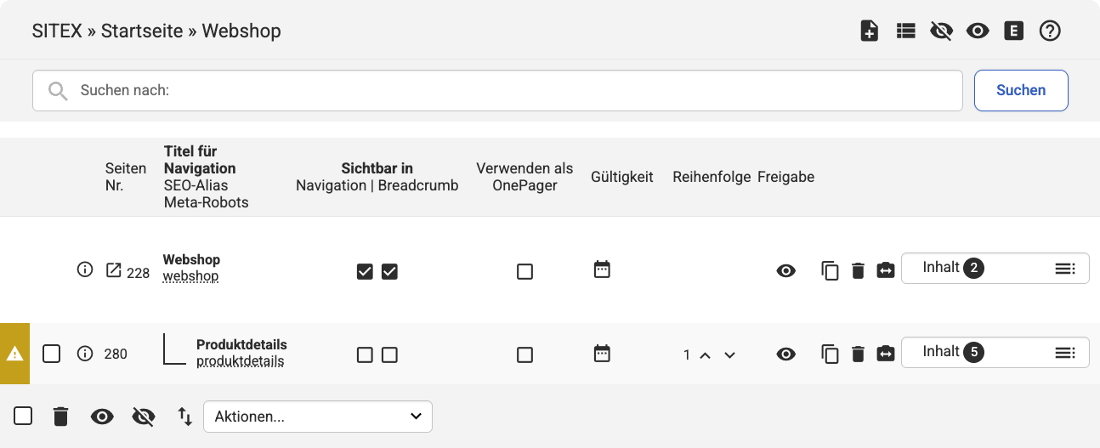Move Produktdetails down in order

click(x=729, y=354)
